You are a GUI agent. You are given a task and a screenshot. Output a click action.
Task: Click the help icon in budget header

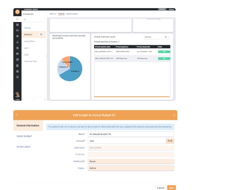(17, 115)
